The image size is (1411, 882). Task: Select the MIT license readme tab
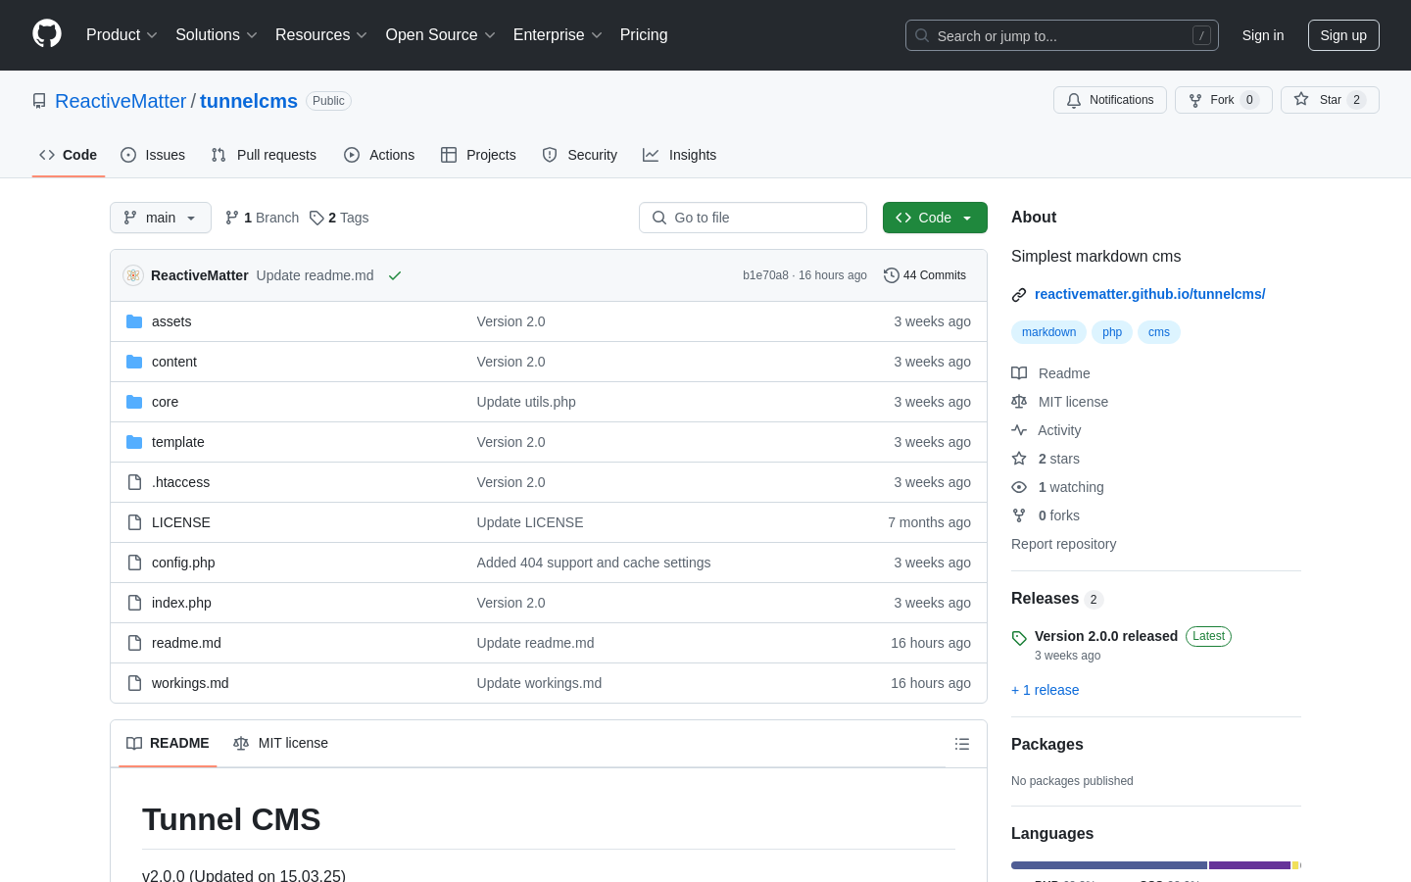(281, 744)
